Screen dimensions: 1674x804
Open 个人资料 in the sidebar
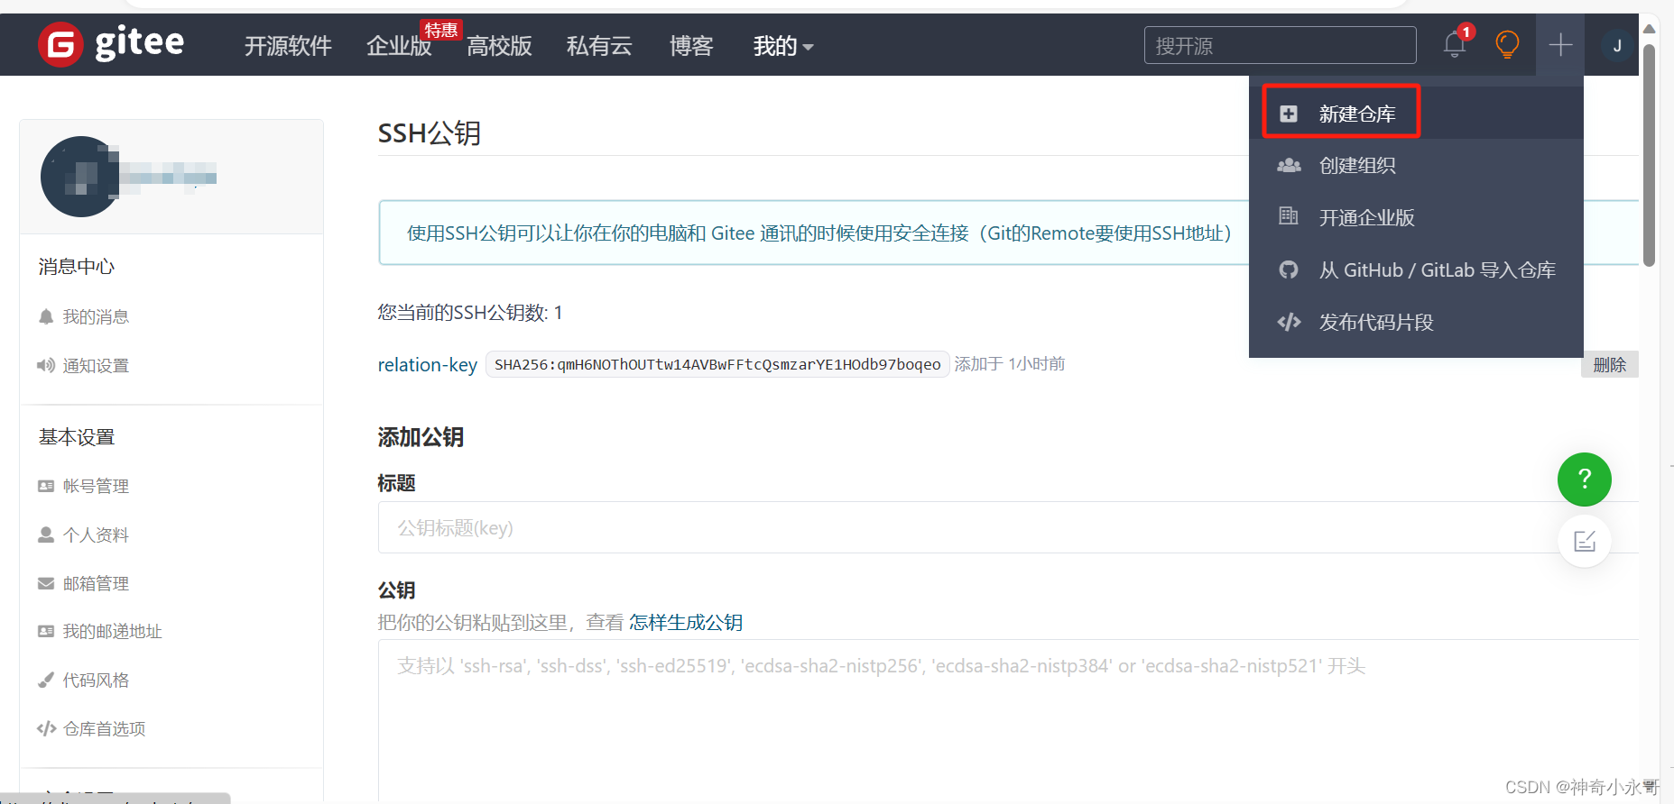point(96,534)
